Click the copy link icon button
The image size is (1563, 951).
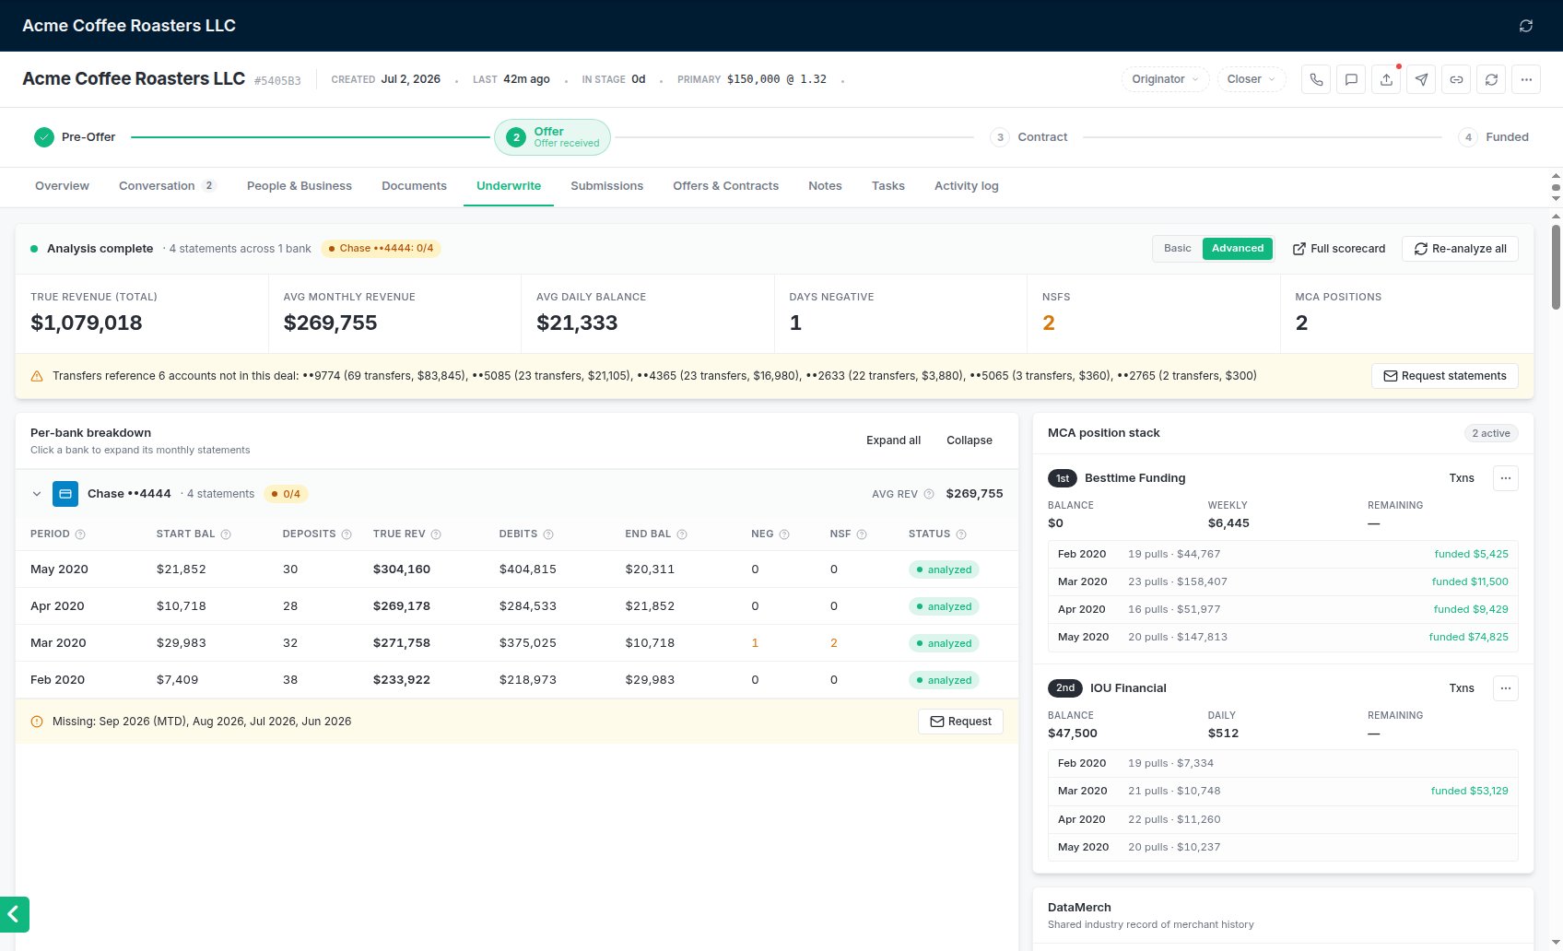pos(1456,79)
